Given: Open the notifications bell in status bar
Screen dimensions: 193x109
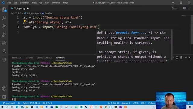Looking at the screenshot, I should point(189,103).
